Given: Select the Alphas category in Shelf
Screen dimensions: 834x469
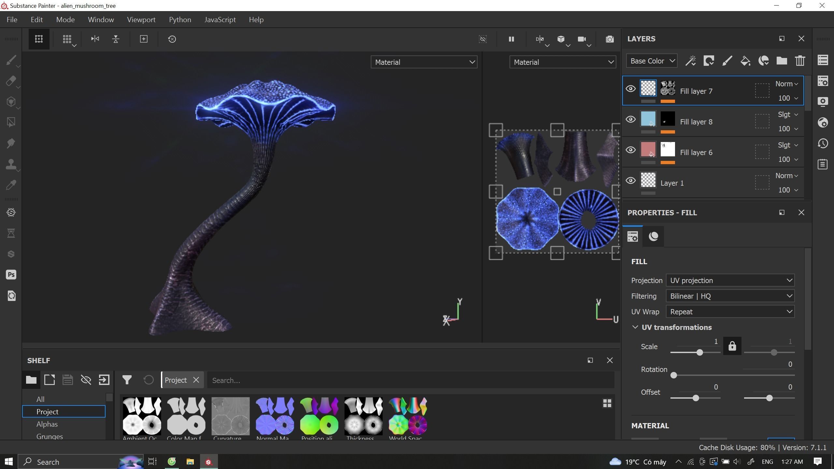Looking at the screenshot, I should [x=64, y=424].
